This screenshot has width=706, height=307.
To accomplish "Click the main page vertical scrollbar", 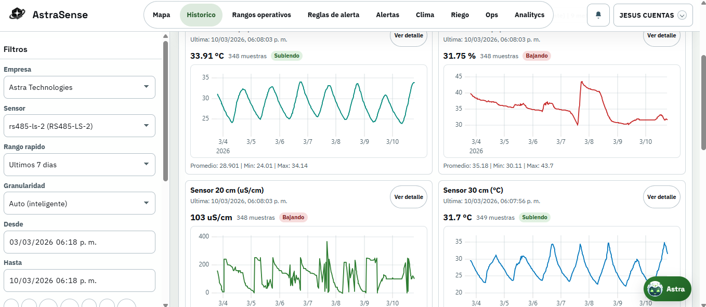I will click(703, 104).
